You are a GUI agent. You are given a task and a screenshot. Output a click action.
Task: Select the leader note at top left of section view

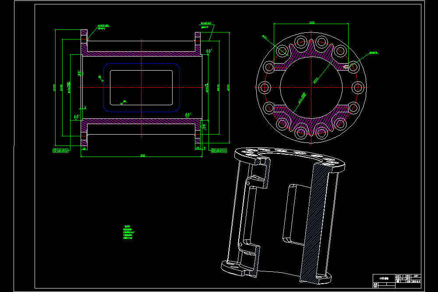click(103, 27)
